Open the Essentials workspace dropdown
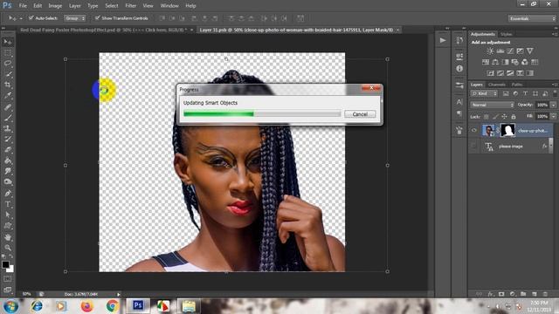 click(x=531, y=18)
